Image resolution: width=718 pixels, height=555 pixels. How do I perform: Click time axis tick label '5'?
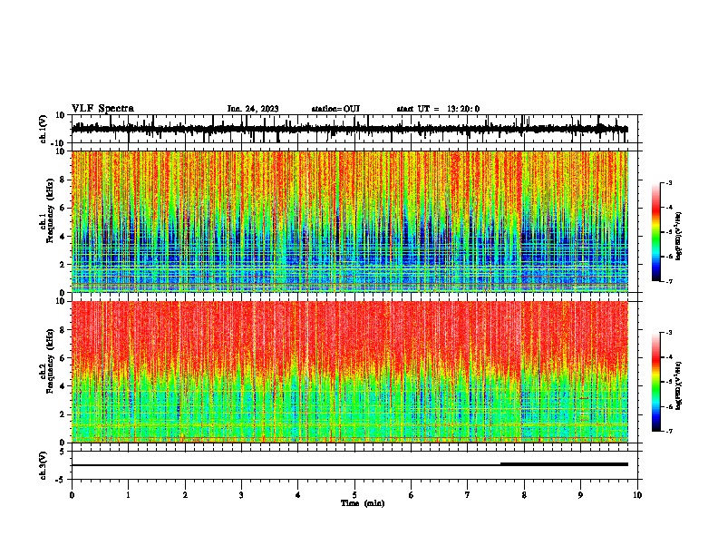click(x=354, y=495)
